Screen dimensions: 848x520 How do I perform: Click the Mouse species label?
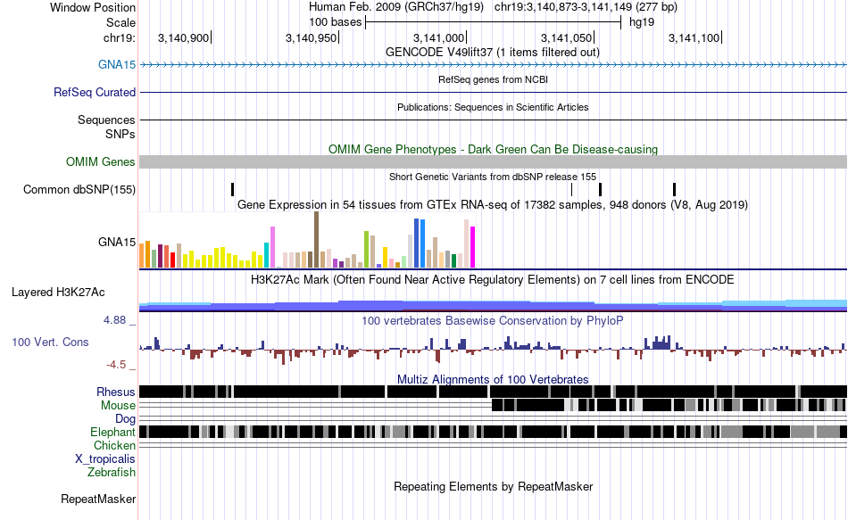118,406
